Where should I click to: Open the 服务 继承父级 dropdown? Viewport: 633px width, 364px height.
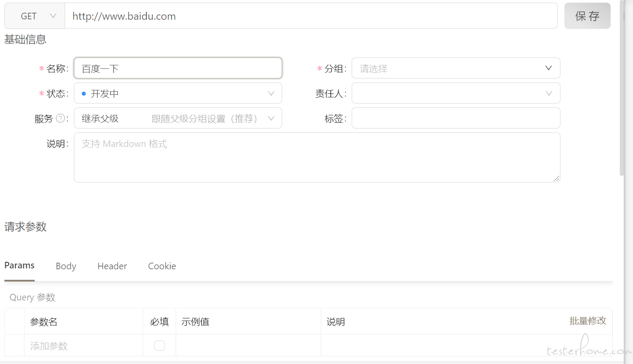tap(178, 118)
